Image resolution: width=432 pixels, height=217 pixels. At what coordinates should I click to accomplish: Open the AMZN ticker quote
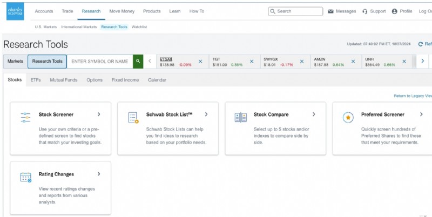(320, 59)
